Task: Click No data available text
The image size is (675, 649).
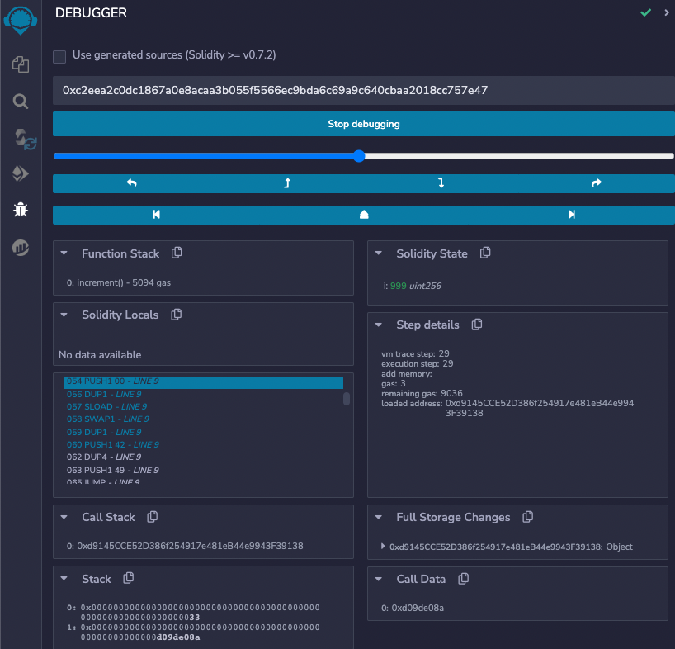Action: coord(100,355)
